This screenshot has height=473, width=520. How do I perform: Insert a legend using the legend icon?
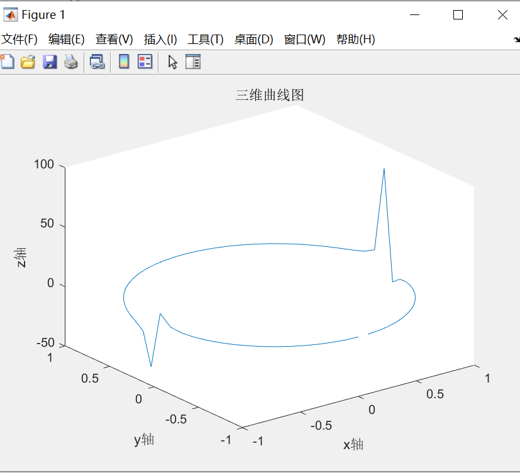145,62
